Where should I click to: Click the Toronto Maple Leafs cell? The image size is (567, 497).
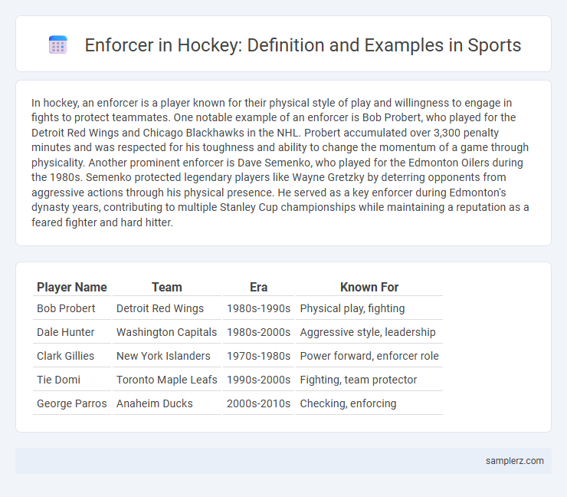pos(167,380)
